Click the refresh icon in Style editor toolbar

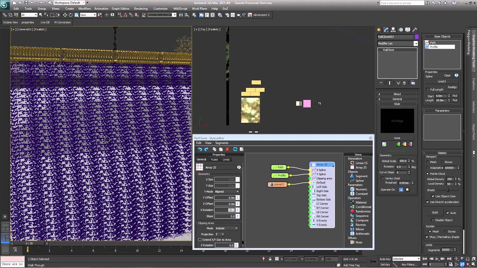(x=235, y=149)
